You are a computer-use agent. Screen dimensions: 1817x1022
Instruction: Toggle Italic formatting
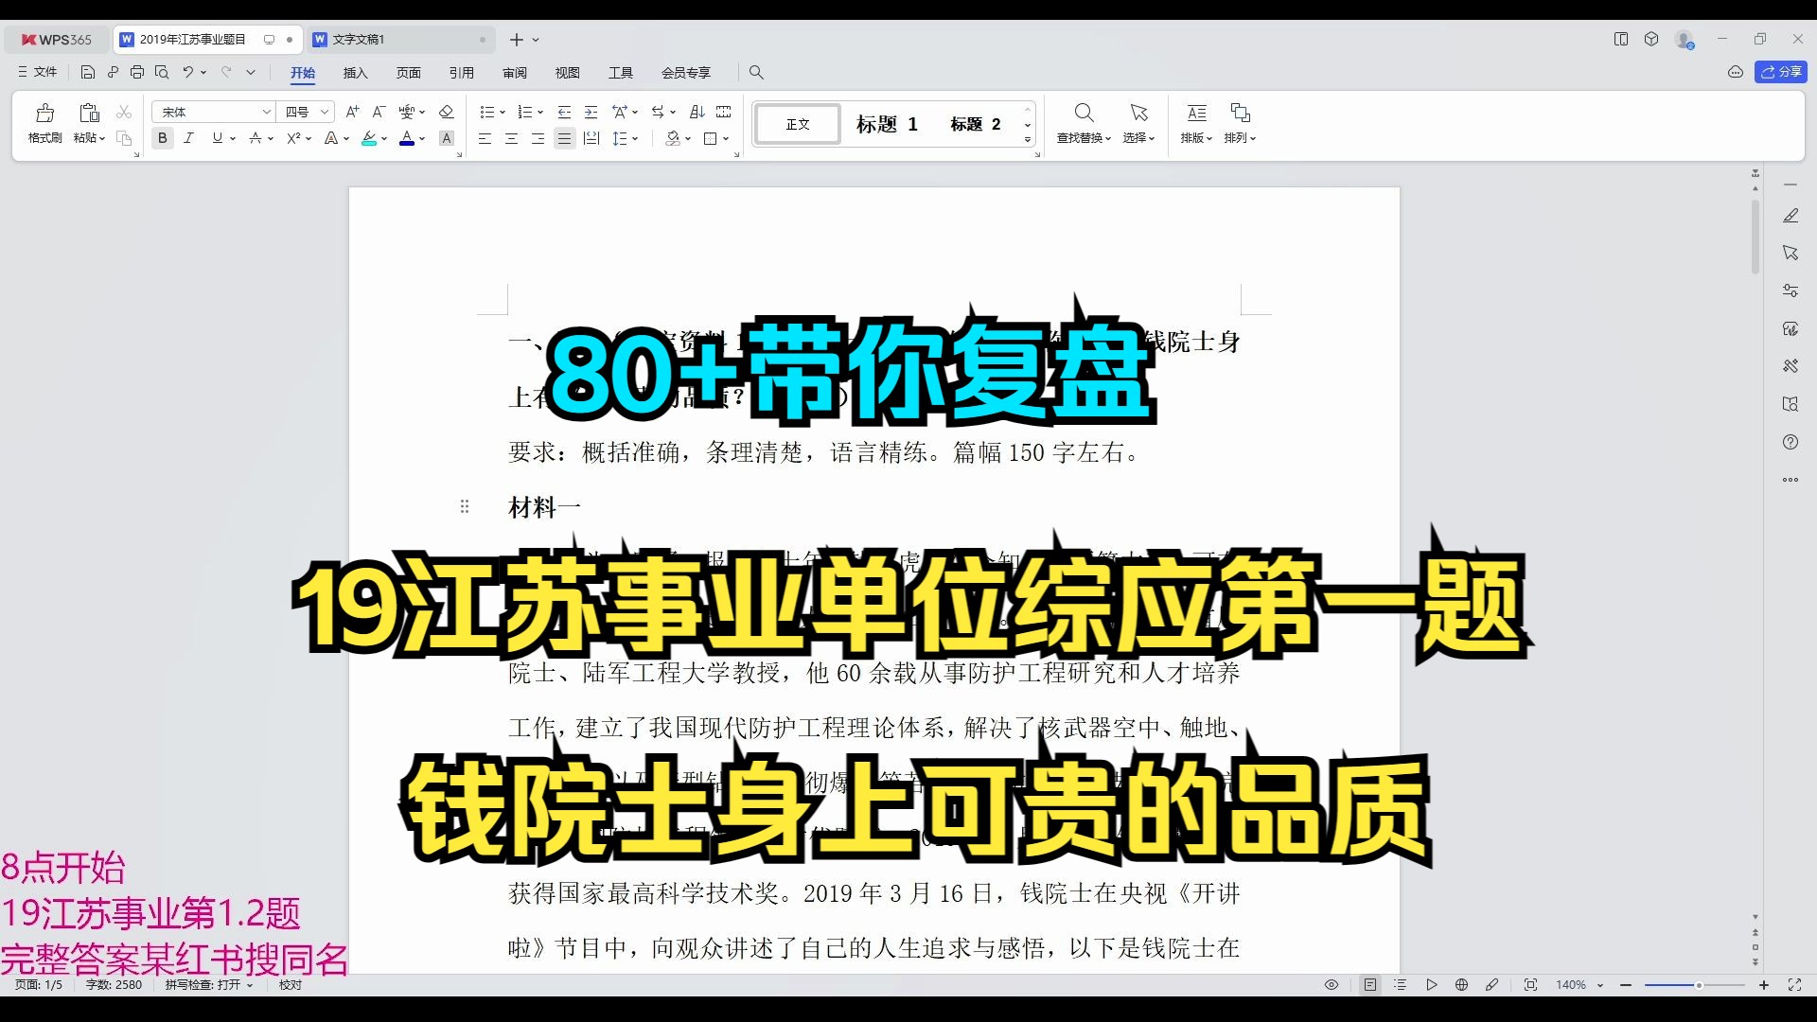pos(188,138)
